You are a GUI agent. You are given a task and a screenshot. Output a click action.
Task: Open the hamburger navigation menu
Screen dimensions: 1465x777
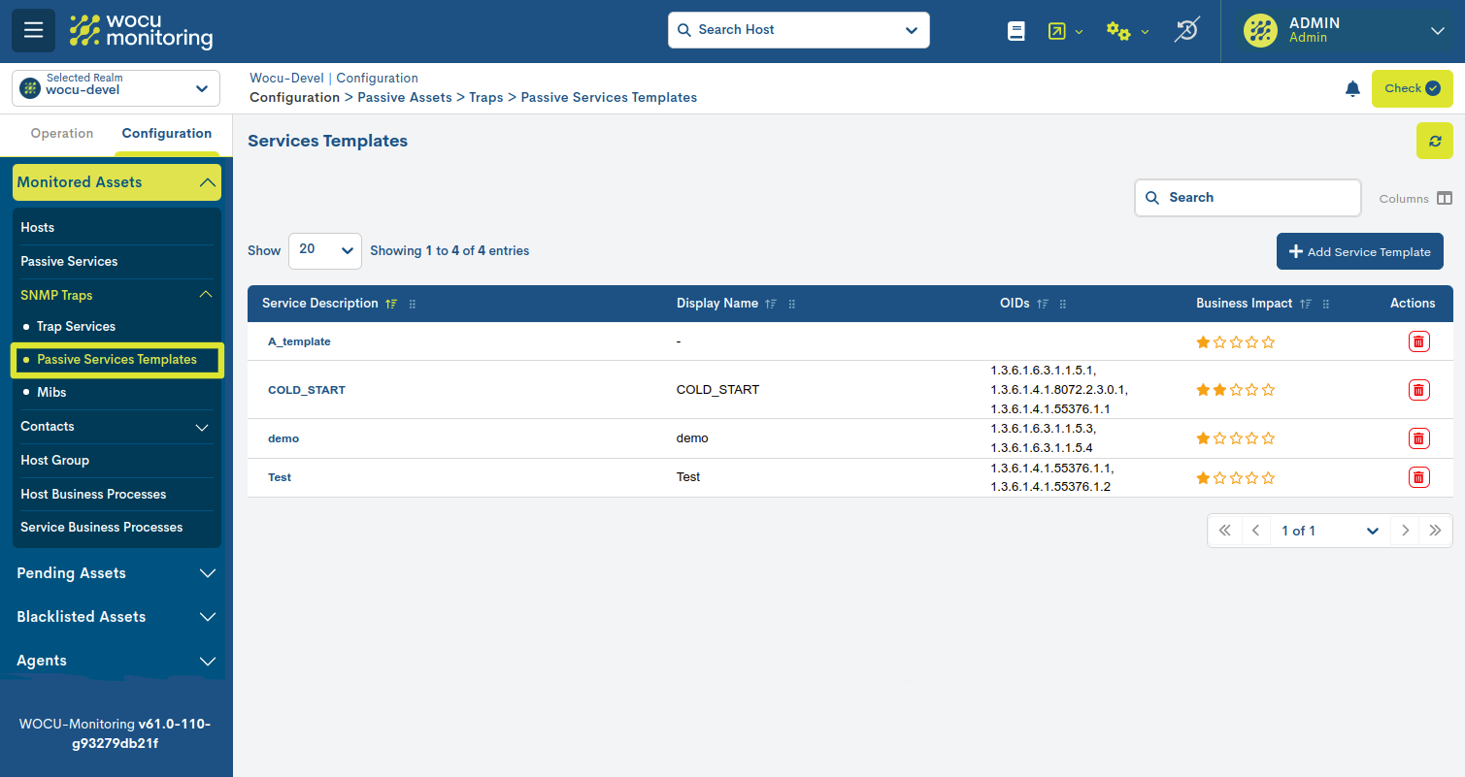point(33,30)
